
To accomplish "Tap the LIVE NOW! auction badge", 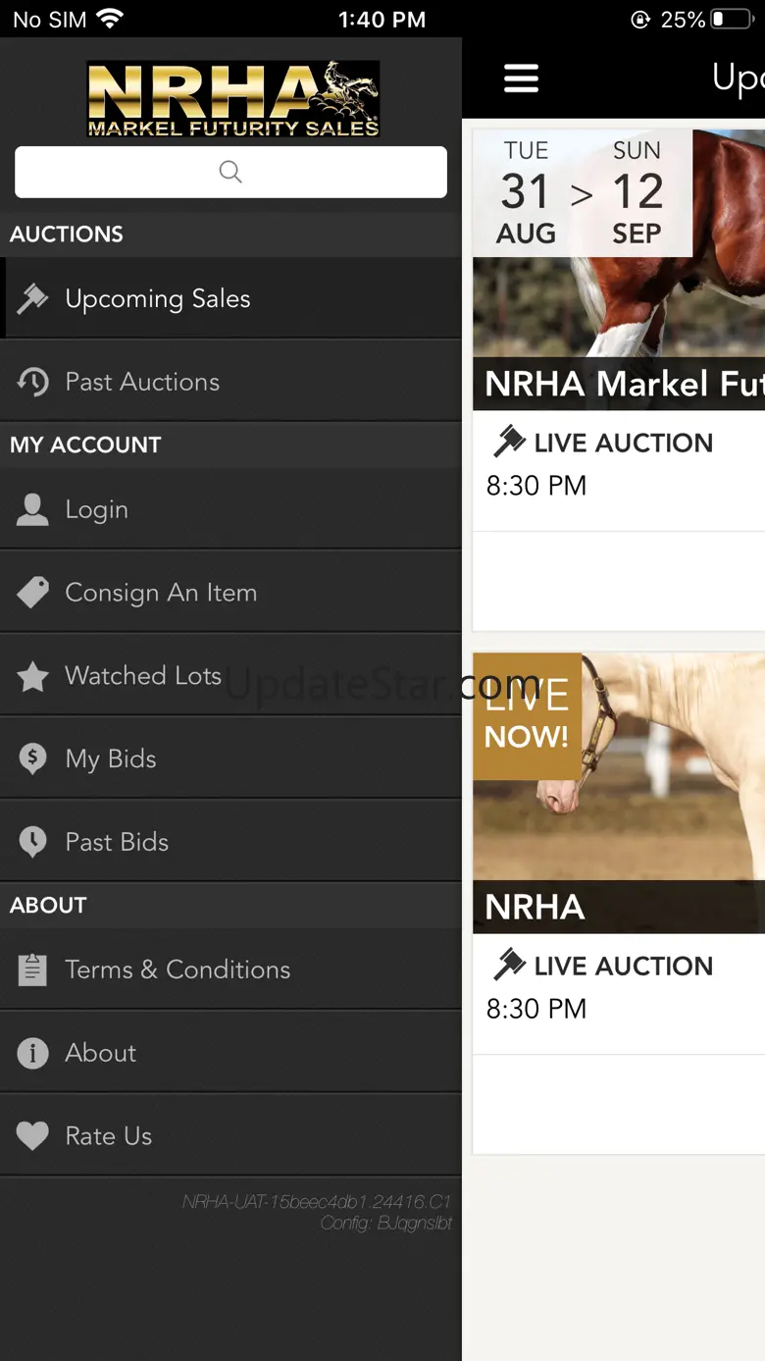I will pyautogui.click(x=527, y=716).
